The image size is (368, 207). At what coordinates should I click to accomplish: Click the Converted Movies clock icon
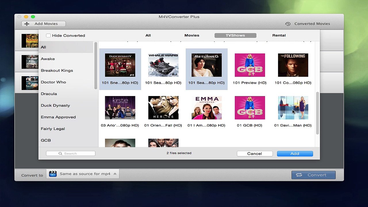point(288,24)
